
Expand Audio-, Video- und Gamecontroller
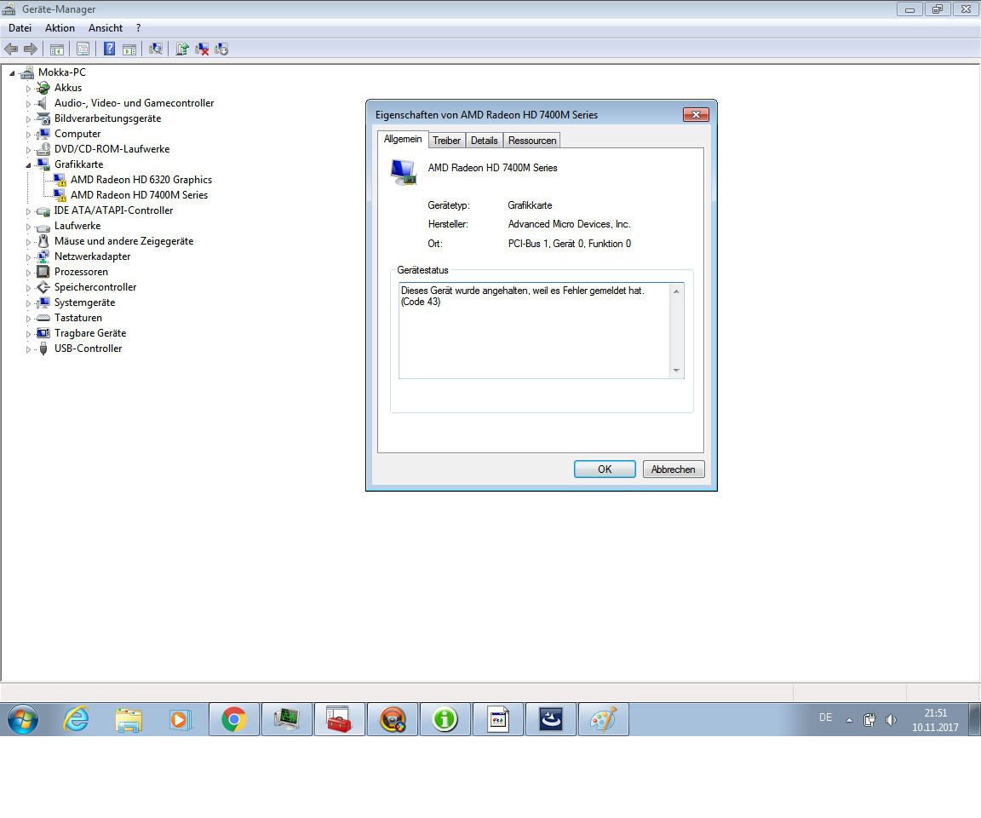pyautogui.click(x=28, y=104)
